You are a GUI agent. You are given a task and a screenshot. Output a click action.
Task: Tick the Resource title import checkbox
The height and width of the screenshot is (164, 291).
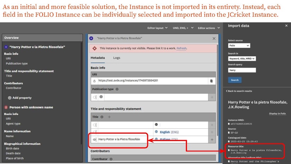pyautogui.click(x=229, y=150)
